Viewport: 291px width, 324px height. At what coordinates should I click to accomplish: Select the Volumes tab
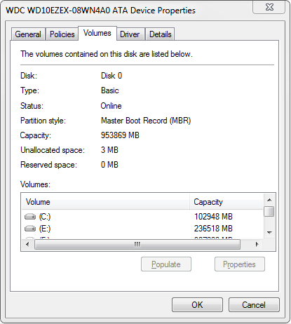click(x=97, y=33)
